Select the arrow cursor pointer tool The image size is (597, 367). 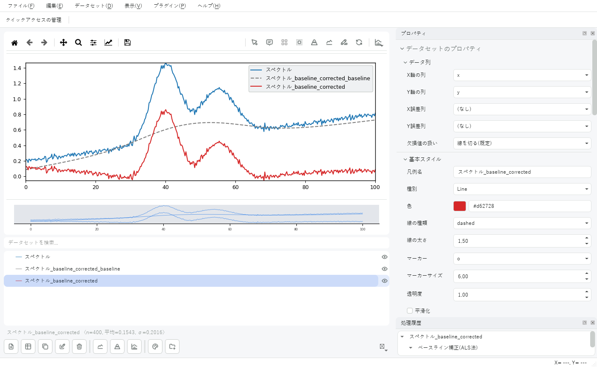[255, 42]
